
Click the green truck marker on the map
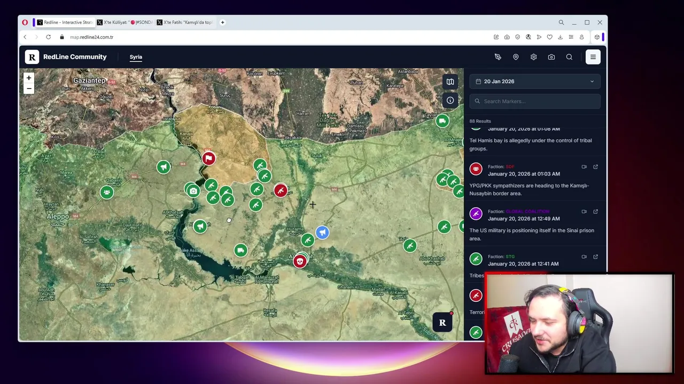[240, 250]
